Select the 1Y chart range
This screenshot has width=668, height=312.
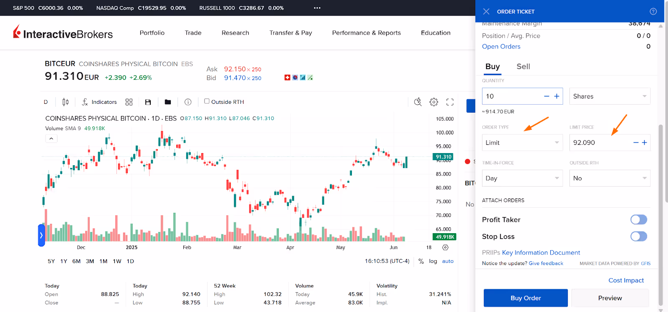[64, 261]
